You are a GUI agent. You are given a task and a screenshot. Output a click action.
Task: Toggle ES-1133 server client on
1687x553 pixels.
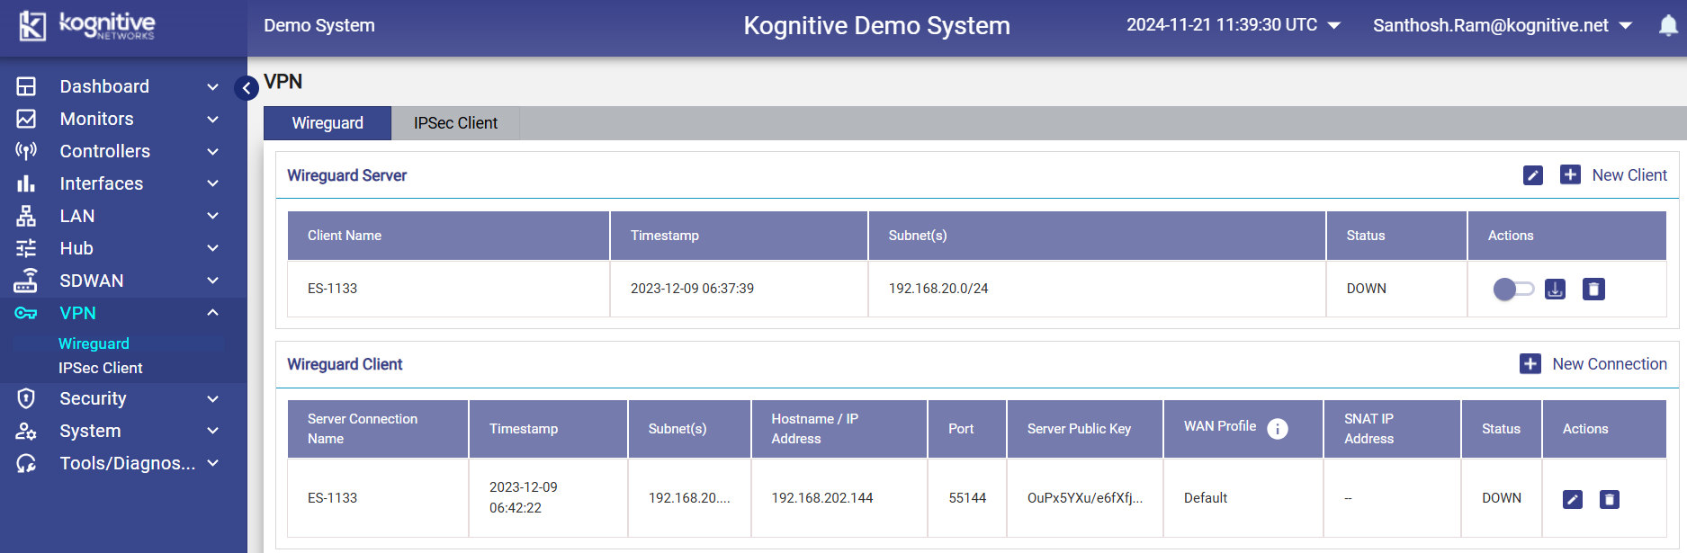point(1513,289)
